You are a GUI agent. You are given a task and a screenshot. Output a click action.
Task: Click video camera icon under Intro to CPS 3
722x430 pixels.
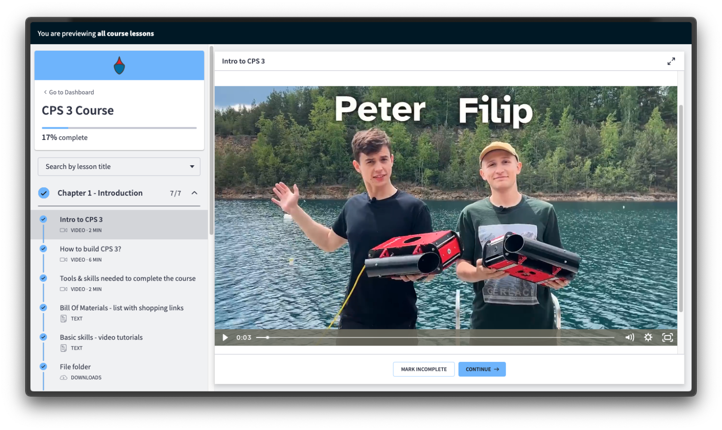[x=63, y=230]
